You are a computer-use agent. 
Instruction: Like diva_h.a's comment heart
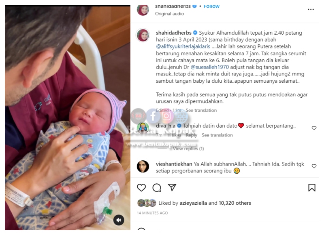pyautogui.click(x=314, y=128)
